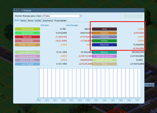The image size is (157, 113).
Task: Click last year's Gasto em obras -549.600,00R$
Action: 86,60
